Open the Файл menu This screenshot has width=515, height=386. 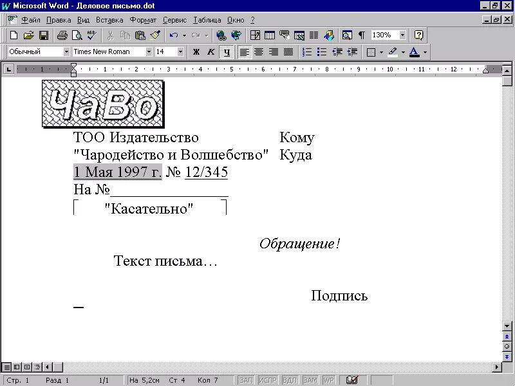(31, 20)
